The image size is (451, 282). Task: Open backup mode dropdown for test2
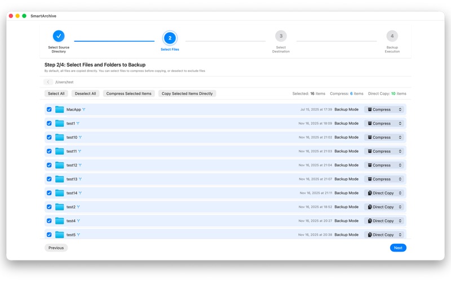coord(384,207)
